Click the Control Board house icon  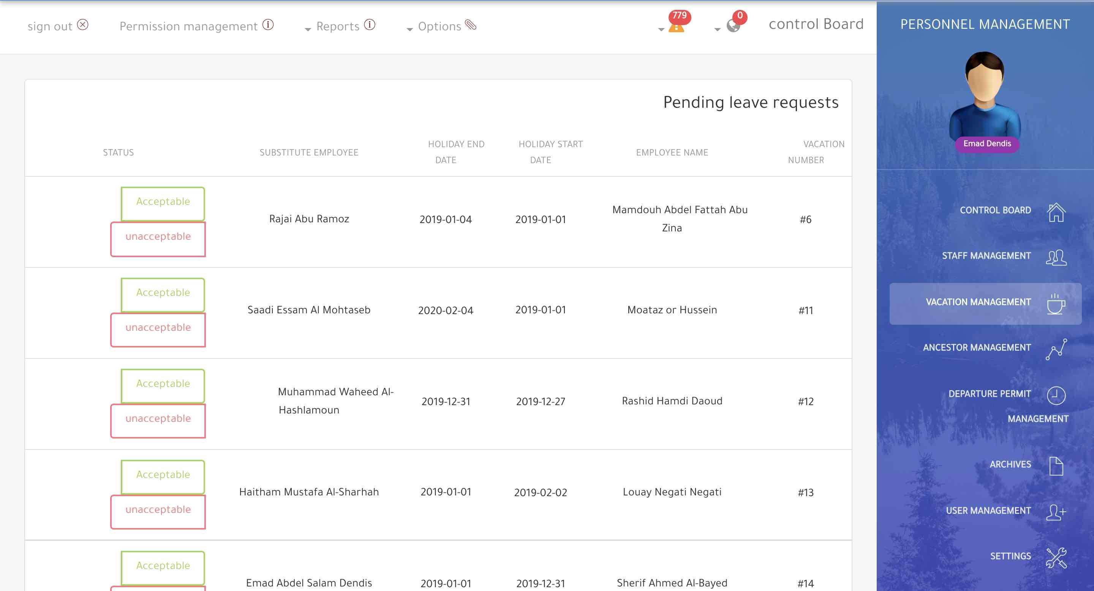tap(1056, 212)
